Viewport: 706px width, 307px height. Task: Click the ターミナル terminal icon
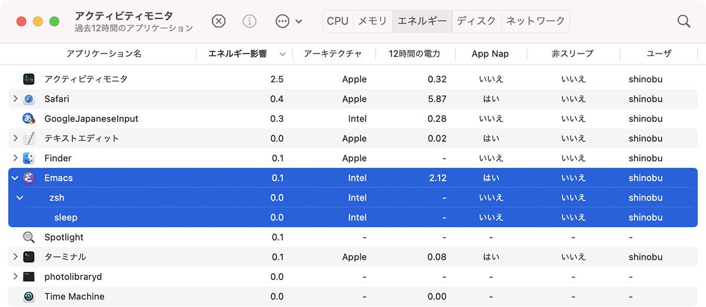[x=29, y=257]
